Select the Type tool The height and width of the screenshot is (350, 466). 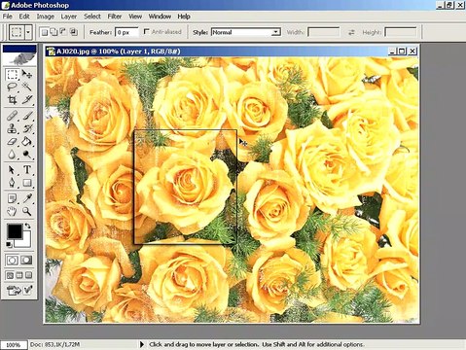pyautogui.click(x=27, y=170)
